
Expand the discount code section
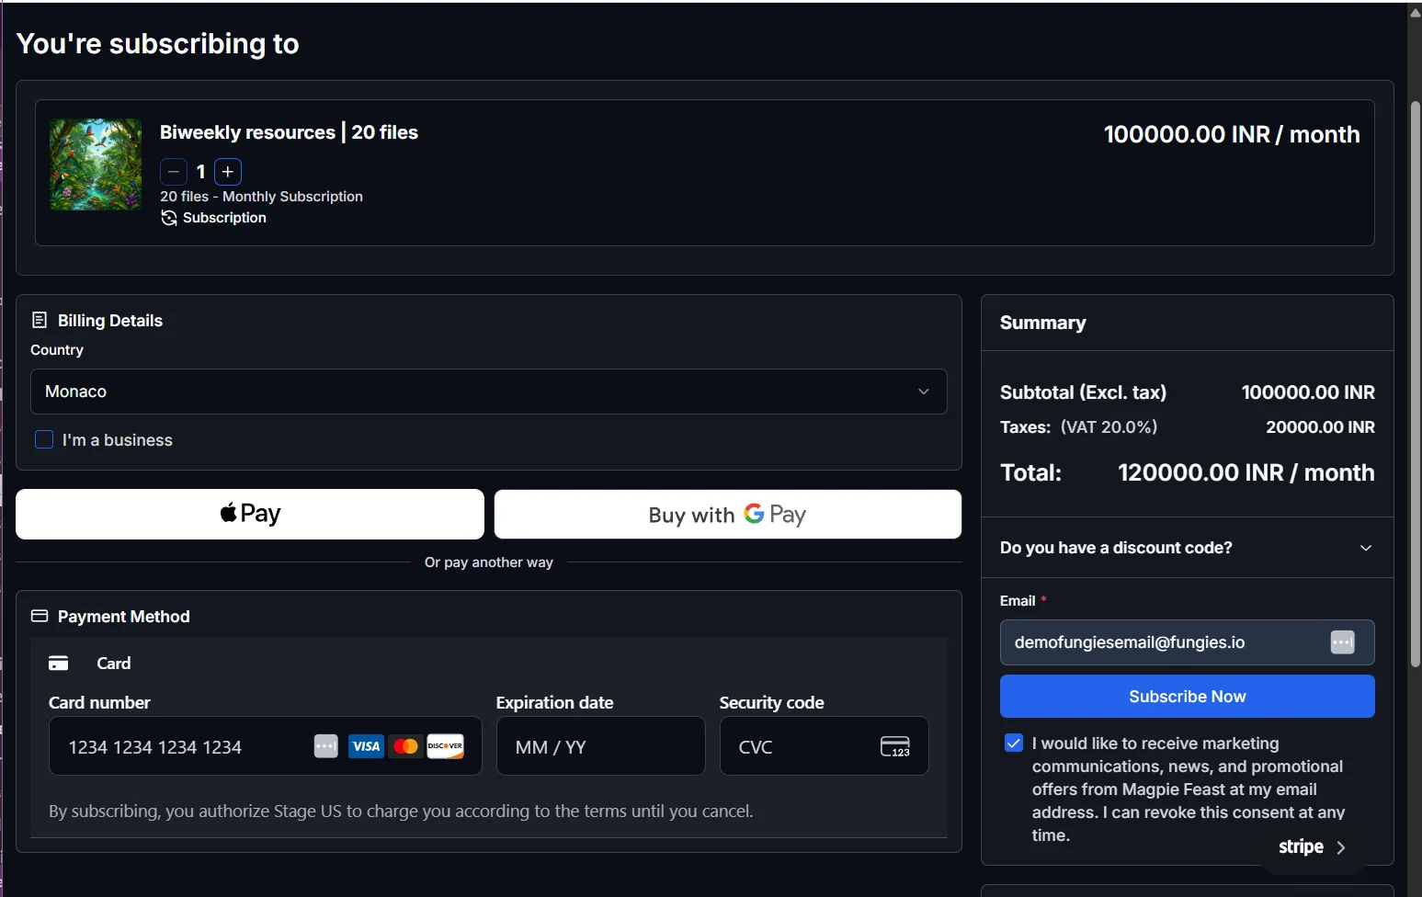click(1188, 548)
